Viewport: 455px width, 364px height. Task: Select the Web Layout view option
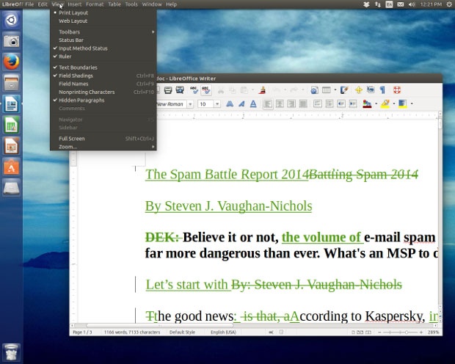[x=103, y=21]
